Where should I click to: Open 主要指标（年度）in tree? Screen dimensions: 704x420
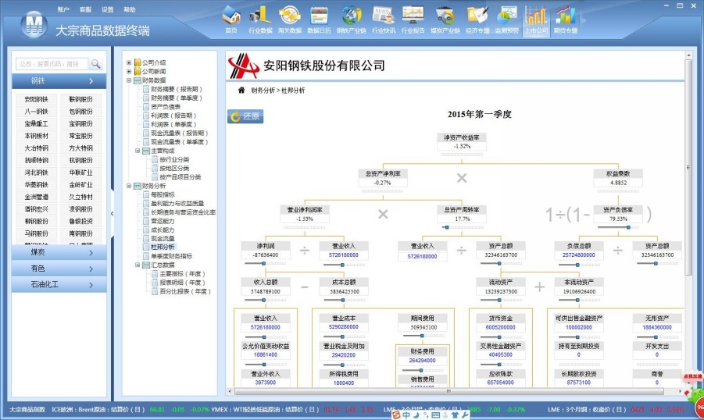(x=182, y=274)
